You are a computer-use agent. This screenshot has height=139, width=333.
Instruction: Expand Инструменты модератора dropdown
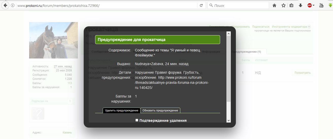[x=309, y=27]
